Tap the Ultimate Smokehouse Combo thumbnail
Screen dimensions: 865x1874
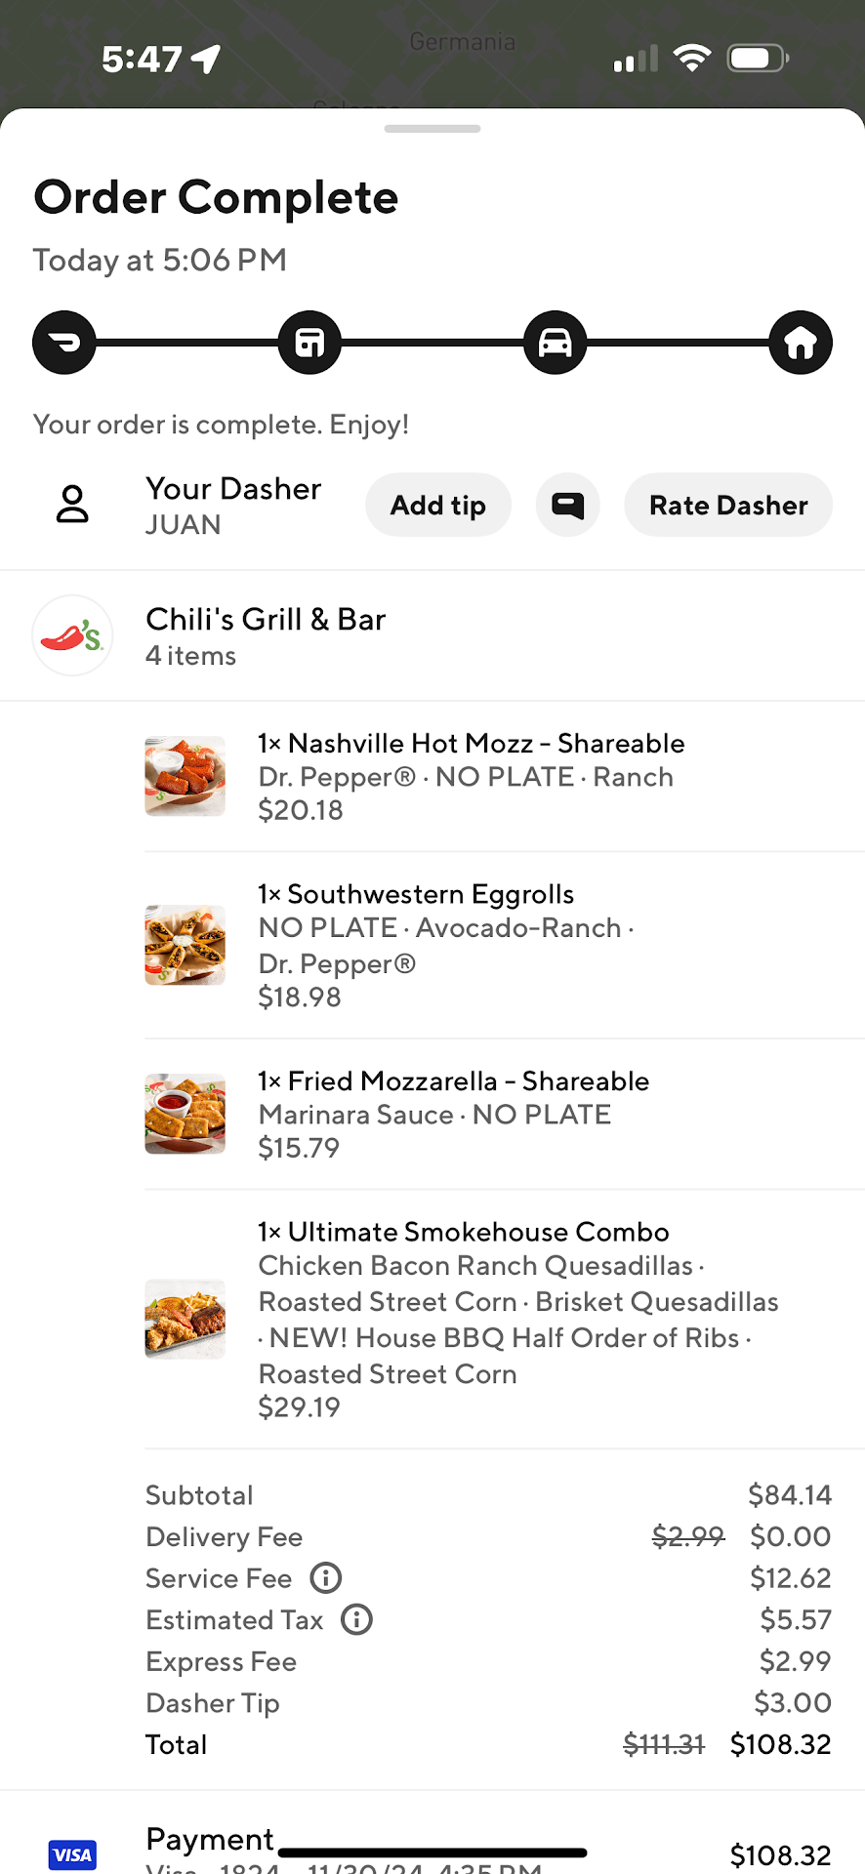coord(185,1319)
